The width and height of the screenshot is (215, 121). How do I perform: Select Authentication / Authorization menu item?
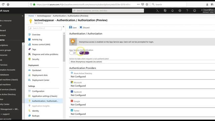point(44,101)
